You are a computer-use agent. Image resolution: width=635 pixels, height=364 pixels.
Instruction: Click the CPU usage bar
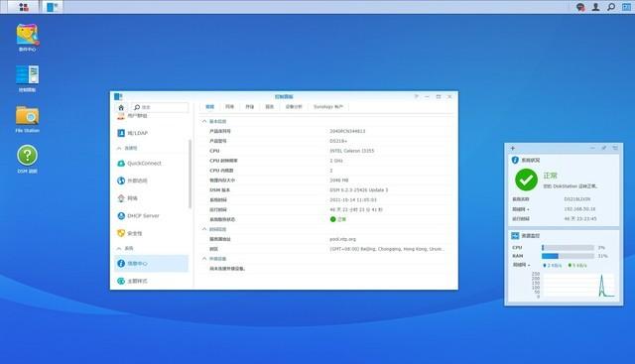[x=568, y=247]
